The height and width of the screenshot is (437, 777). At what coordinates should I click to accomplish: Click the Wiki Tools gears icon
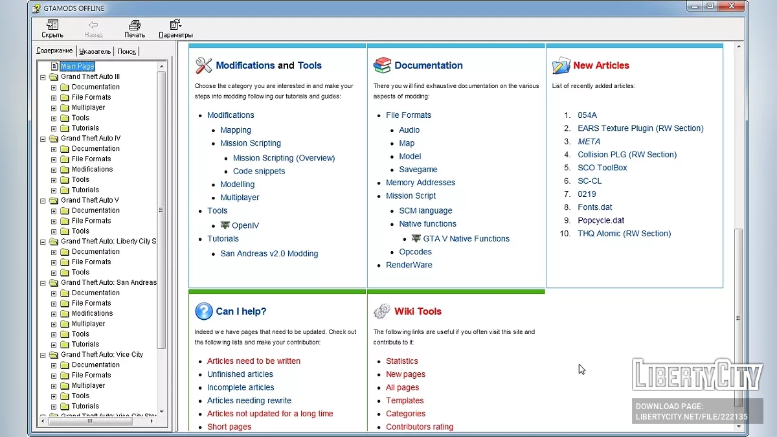382,311
